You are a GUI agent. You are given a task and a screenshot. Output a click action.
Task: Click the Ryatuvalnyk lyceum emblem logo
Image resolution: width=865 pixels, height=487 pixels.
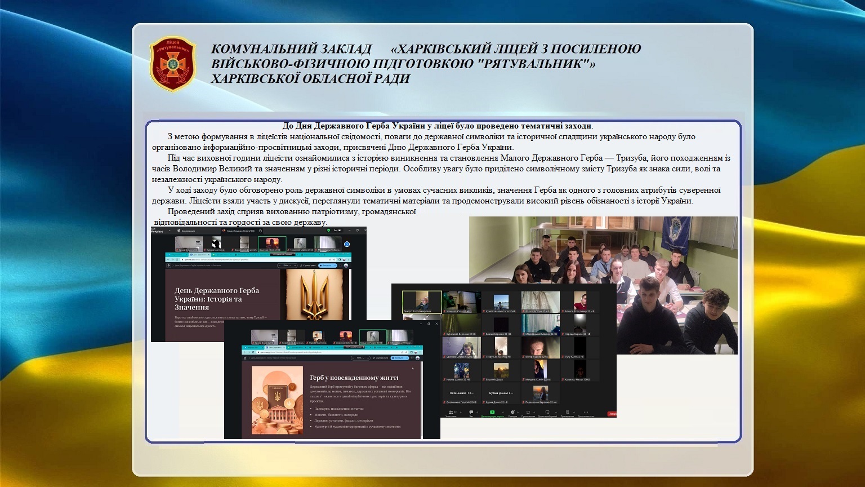tap(172, 64)
